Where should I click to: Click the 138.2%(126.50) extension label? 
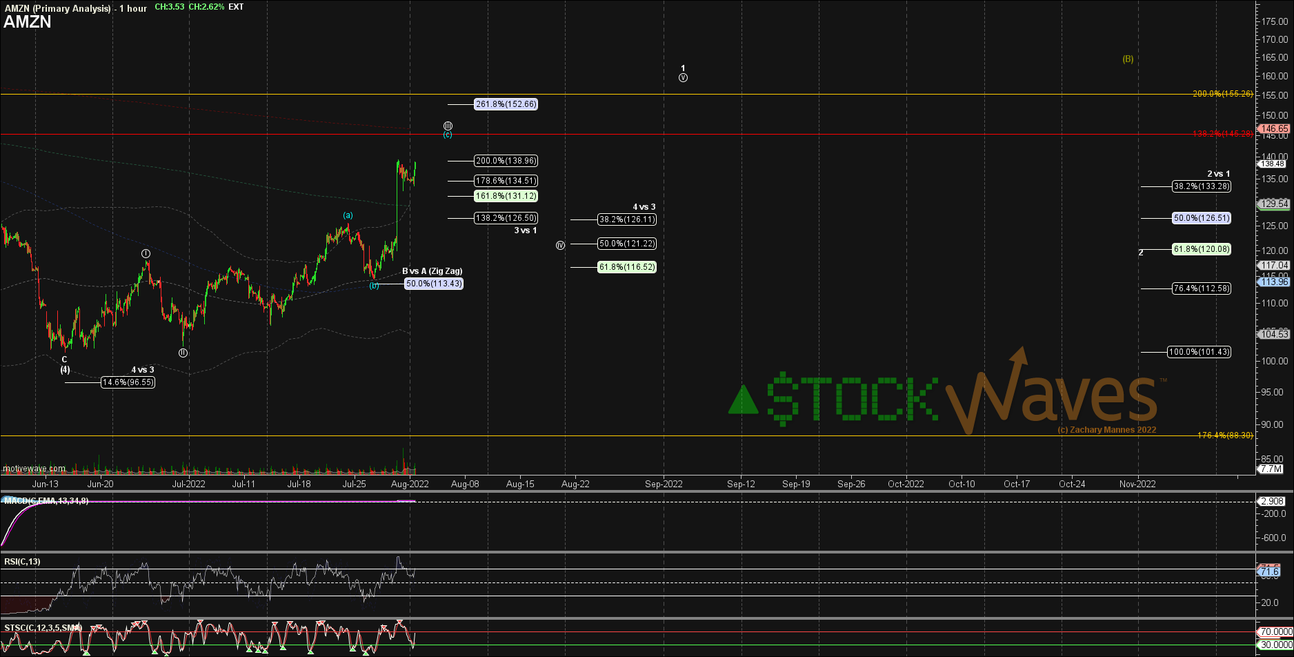point(506,218)
